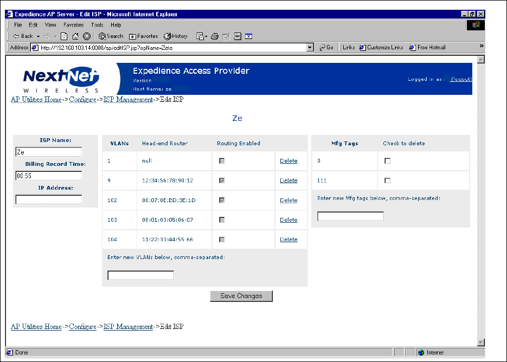Open the Help menu
This screenshot has height=362, width=507.
point(115,25)
